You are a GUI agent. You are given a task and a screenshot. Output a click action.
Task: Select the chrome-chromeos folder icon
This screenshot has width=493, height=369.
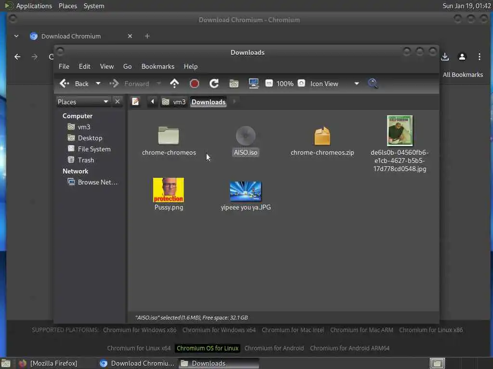coord(169,135)
